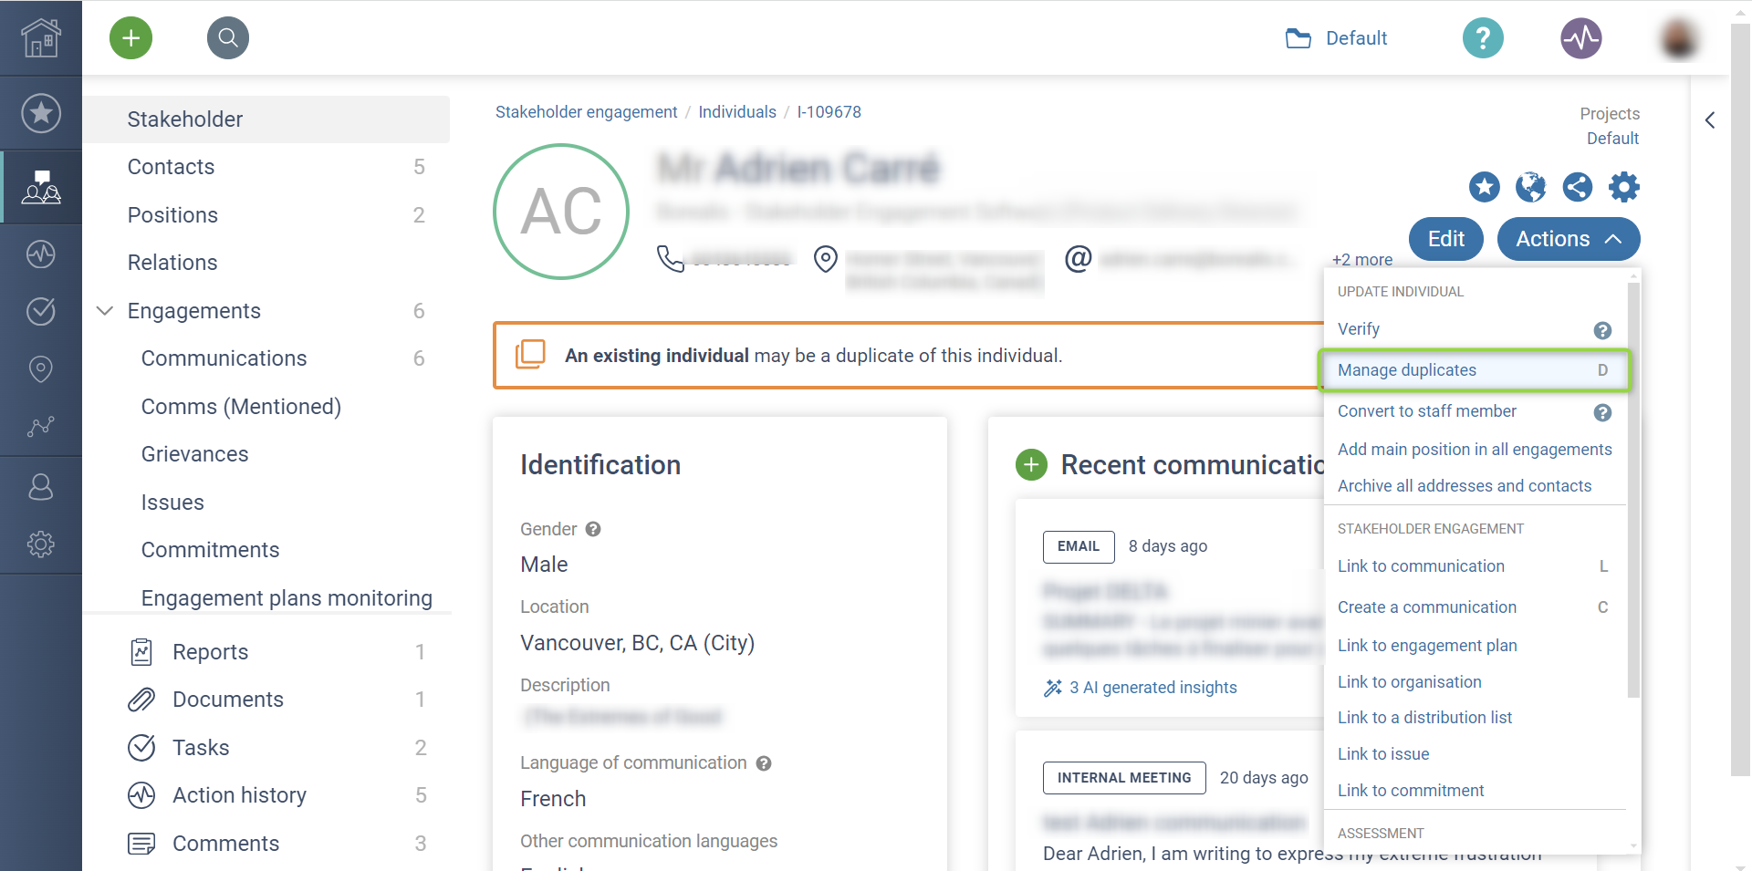Collapse the right side panel chevron
This screenshot has width=1752, height=871.
point(1710,120)
